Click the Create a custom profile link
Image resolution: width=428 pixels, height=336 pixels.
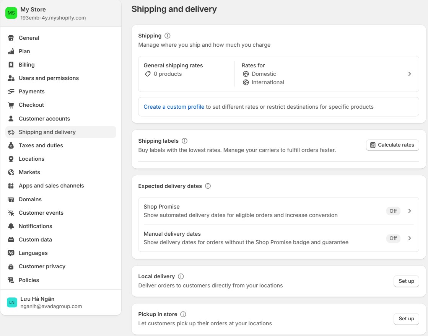[x=174, y=107]
